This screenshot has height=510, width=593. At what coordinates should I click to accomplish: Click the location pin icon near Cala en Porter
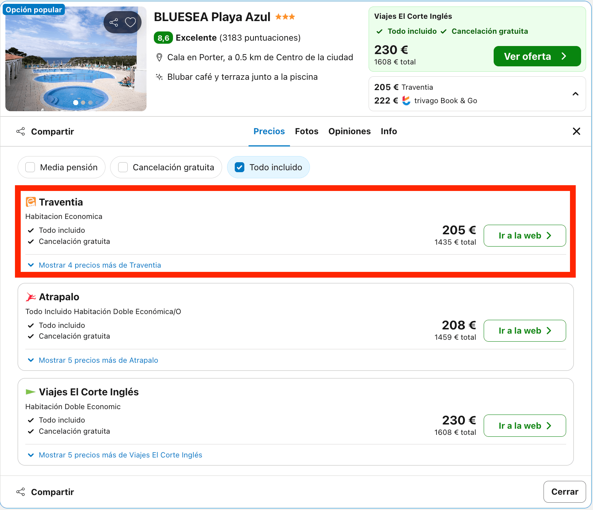pyautogui.click(x=159, y=58)
